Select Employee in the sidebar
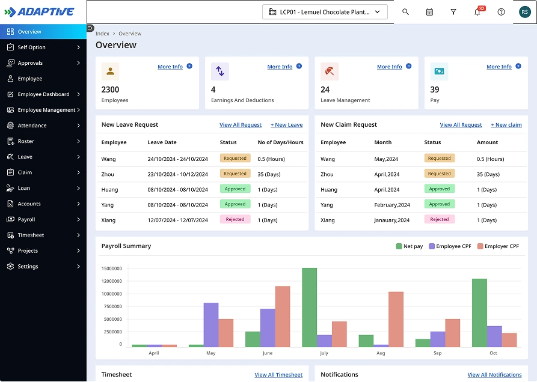537x382 pixels. [30, 79]
